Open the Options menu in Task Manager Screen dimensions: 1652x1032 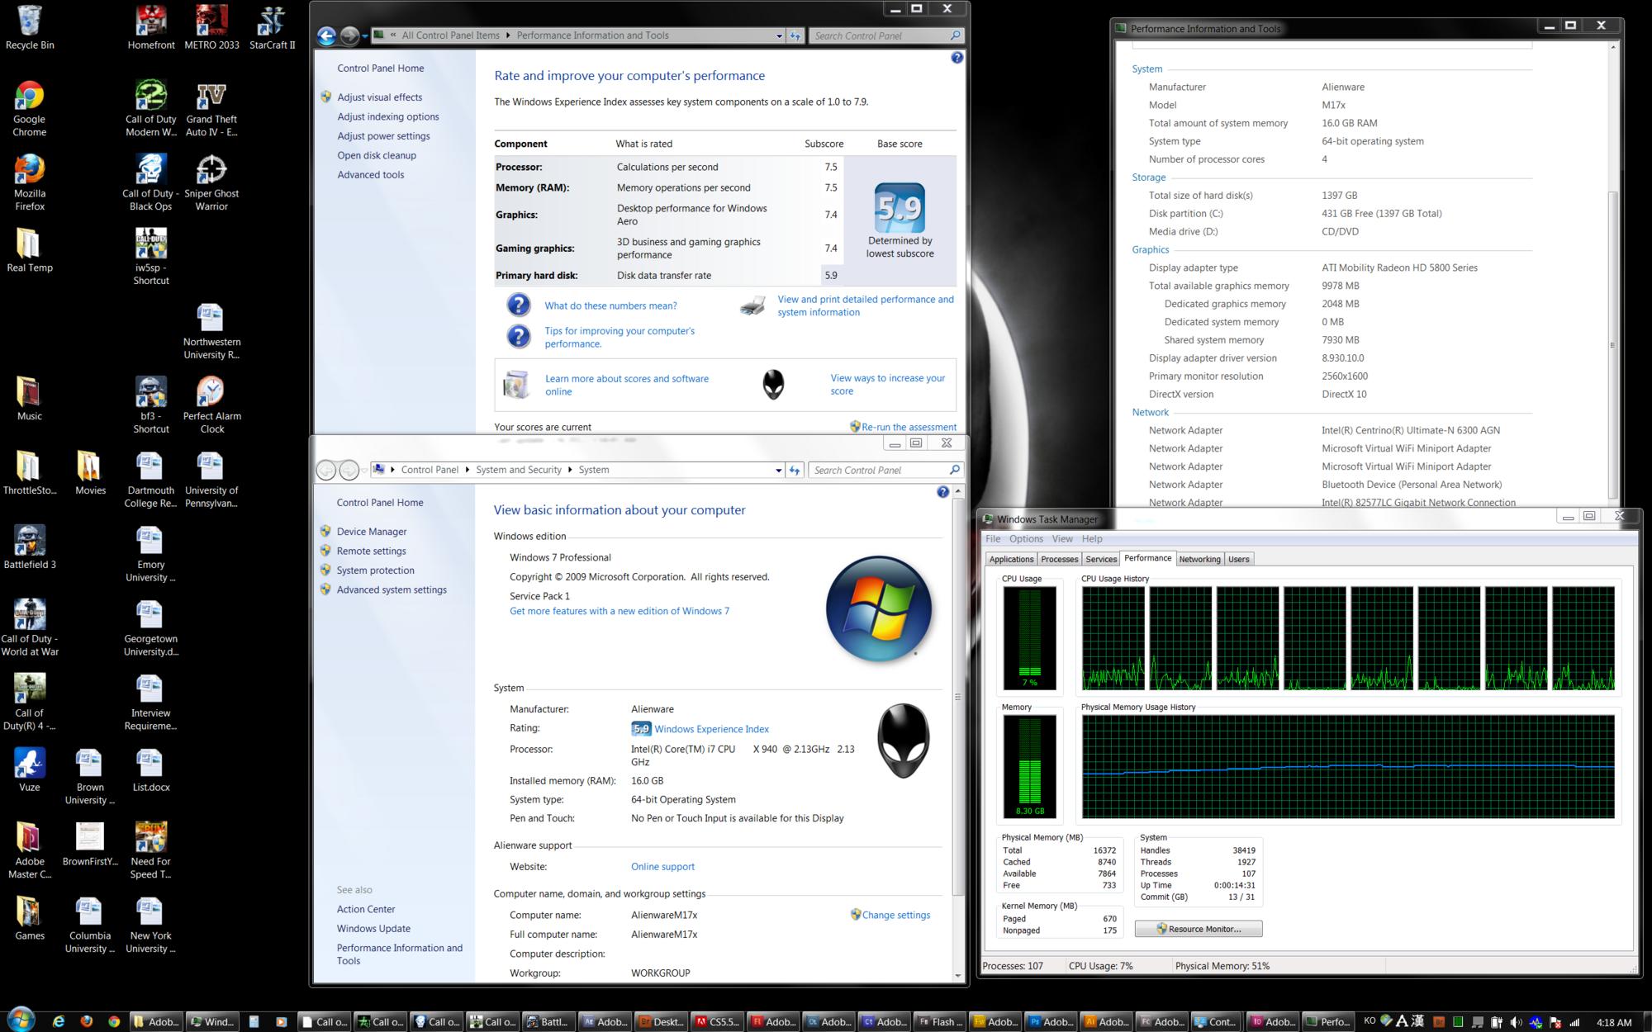[1026, 538]
